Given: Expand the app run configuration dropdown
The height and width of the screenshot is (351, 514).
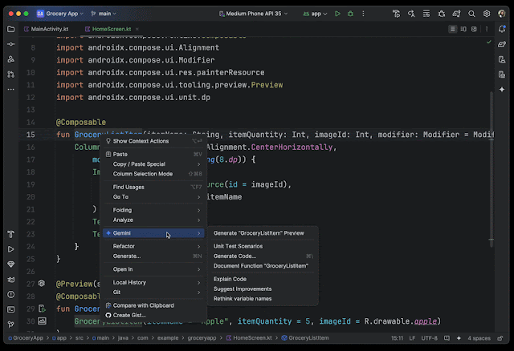Looking at the screenshot, I should (x=318, y=14).
